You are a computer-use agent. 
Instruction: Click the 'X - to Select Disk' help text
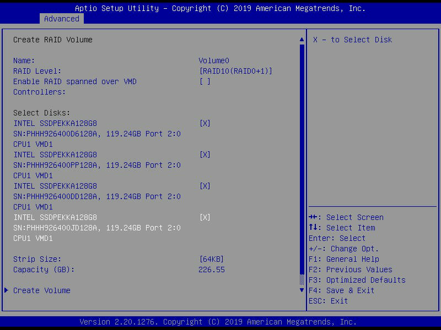pos(352,40)
